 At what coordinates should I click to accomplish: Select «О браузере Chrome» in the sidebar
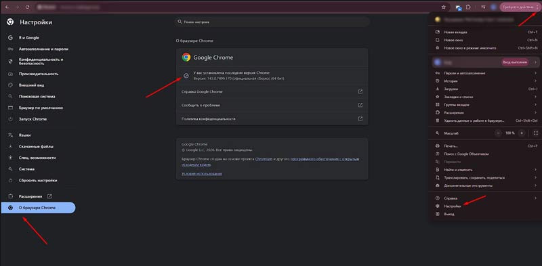point(38,208)
